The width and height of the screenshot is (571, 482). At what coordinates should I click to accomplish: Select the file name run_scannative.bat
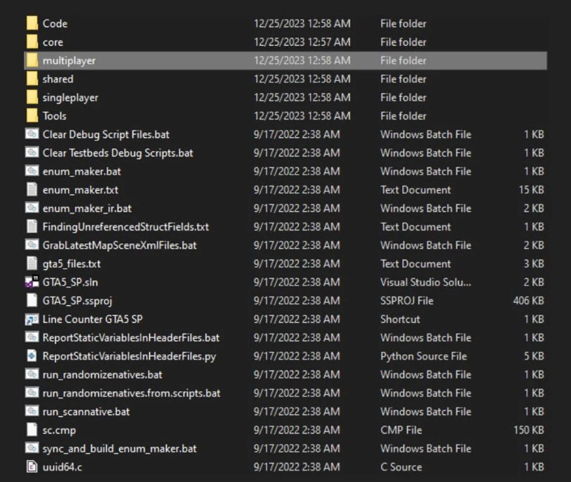tap(86, 411)
